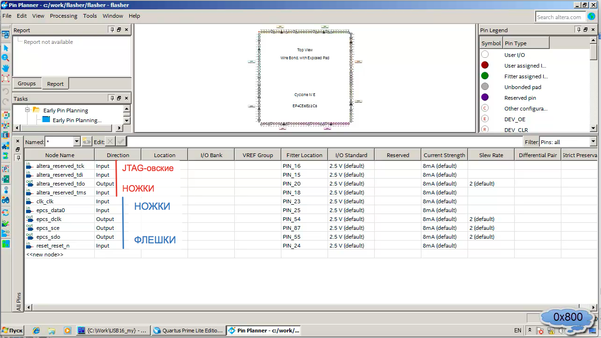Viewport: 601px width, 338px height.
Task: Click the Direction column header
Action: pos(118,155)
